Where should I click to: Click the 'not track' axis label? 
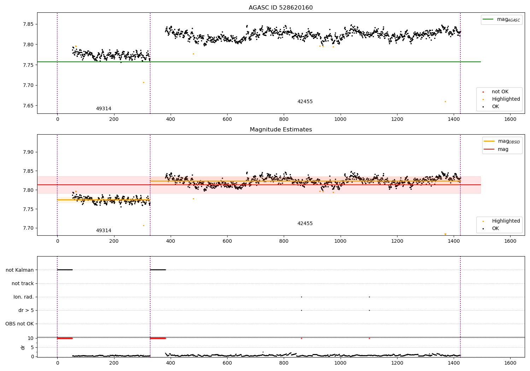(x=23, y=283)
